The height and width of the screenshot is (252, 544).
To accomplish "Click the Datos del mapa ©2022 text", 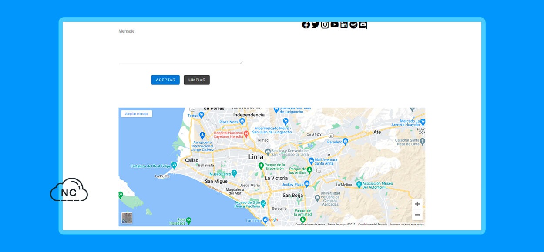I will click(x=342, y=225).
